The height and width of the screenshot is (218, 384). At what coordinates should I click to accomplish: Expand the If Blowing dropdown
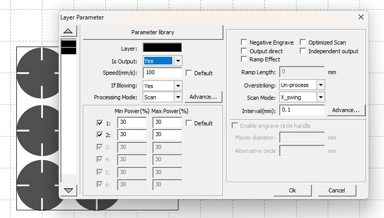pyautogui.click(x=178, y=86)
